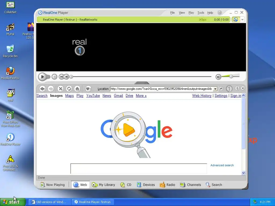Open the Search tab in bottom bar
This screenshot has height=206, width=275.
click(x=214, y=185)
